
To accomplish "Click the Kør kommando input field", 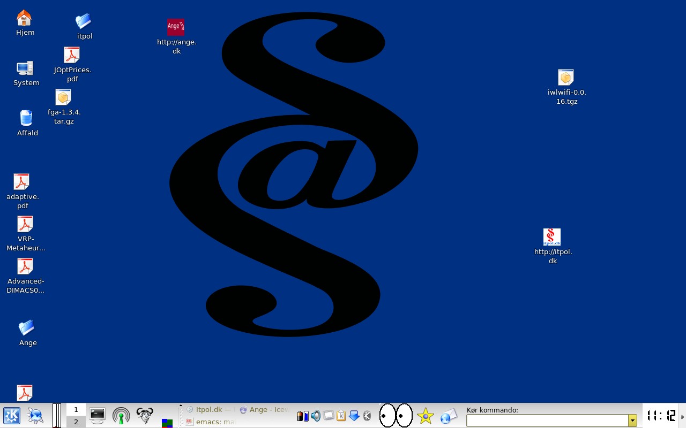I will pyautogui.click(x=547, y=421).
